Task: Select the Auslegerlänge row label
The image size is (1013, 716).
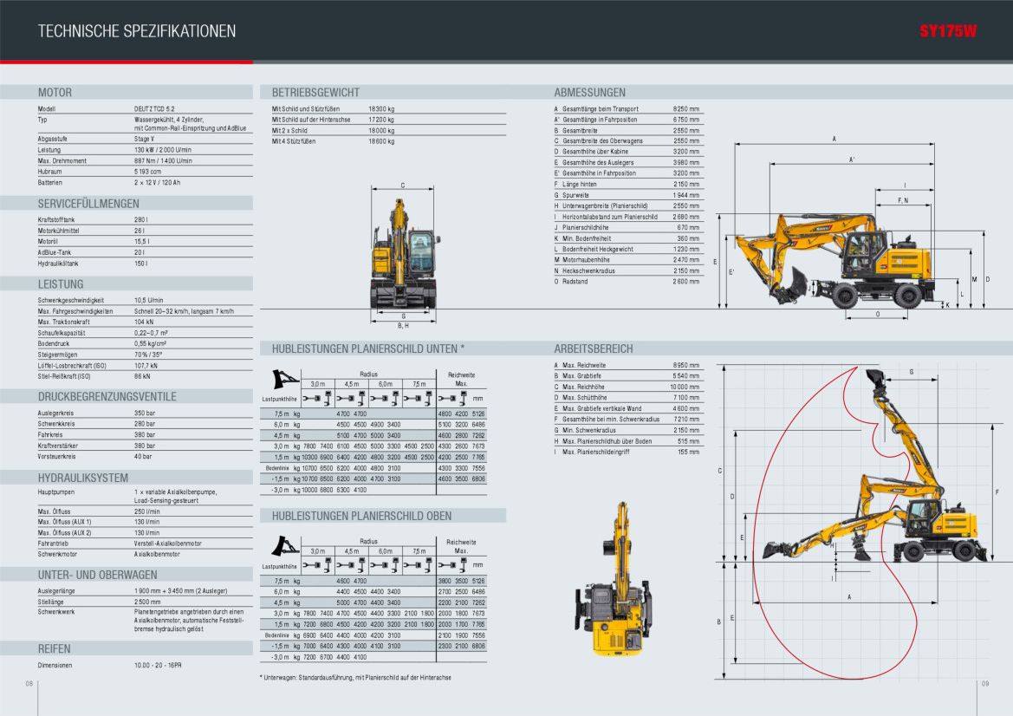Action: tap(56, 590)
